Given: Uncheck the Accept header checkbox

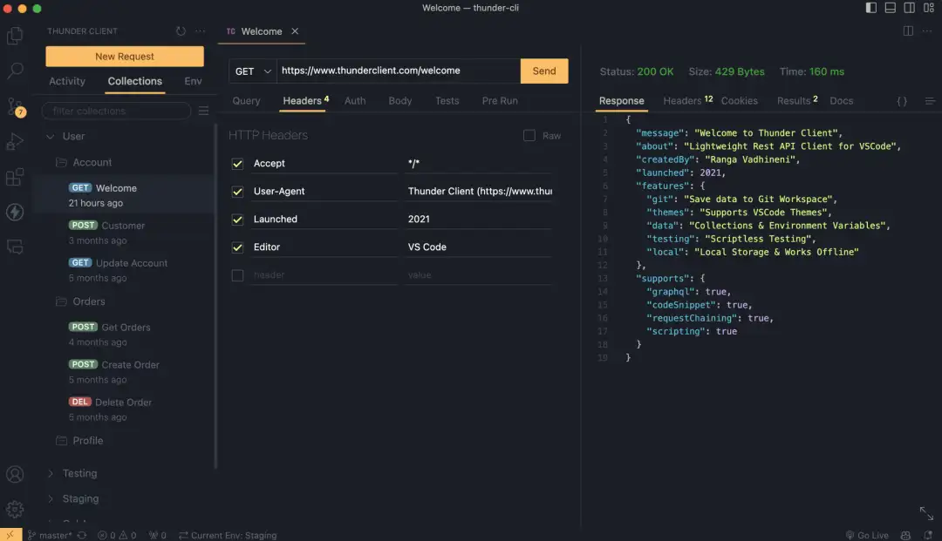Looking at the screenshot, I should click(237, 164).
